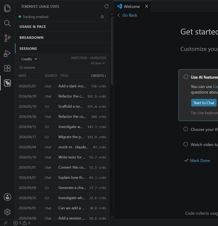The width and height of the screenshot is (218, 226).
Task: Refresh Tokenyst usage stats
Action: coord(106,6)
